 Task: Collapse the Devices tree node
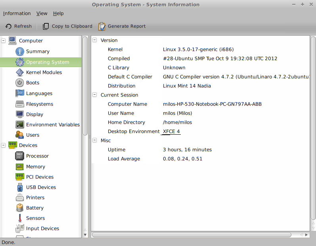pos(4,145)
